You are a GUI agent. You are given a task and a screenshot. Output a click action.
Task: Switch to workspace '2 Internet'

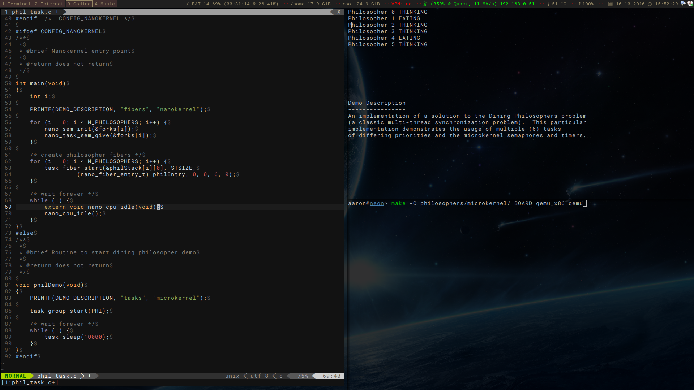48,4
